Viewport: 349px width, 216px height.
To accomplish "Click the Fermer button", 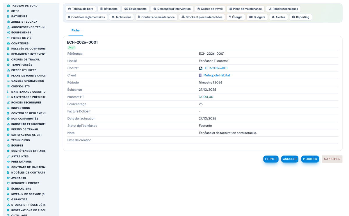I will point(271,159).
